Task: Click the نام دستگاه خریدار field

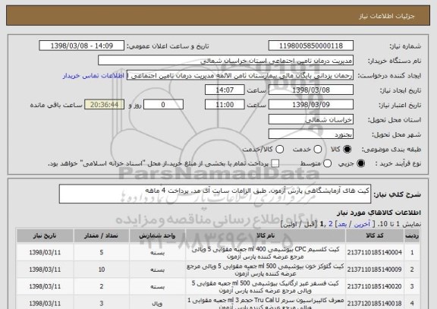Action: click(226, 61)
